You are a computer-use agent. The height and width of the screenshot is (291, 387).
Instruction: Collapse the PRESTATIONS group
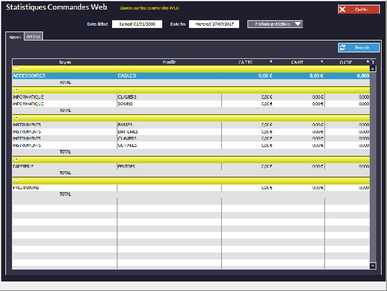click(x=16, y=180)
